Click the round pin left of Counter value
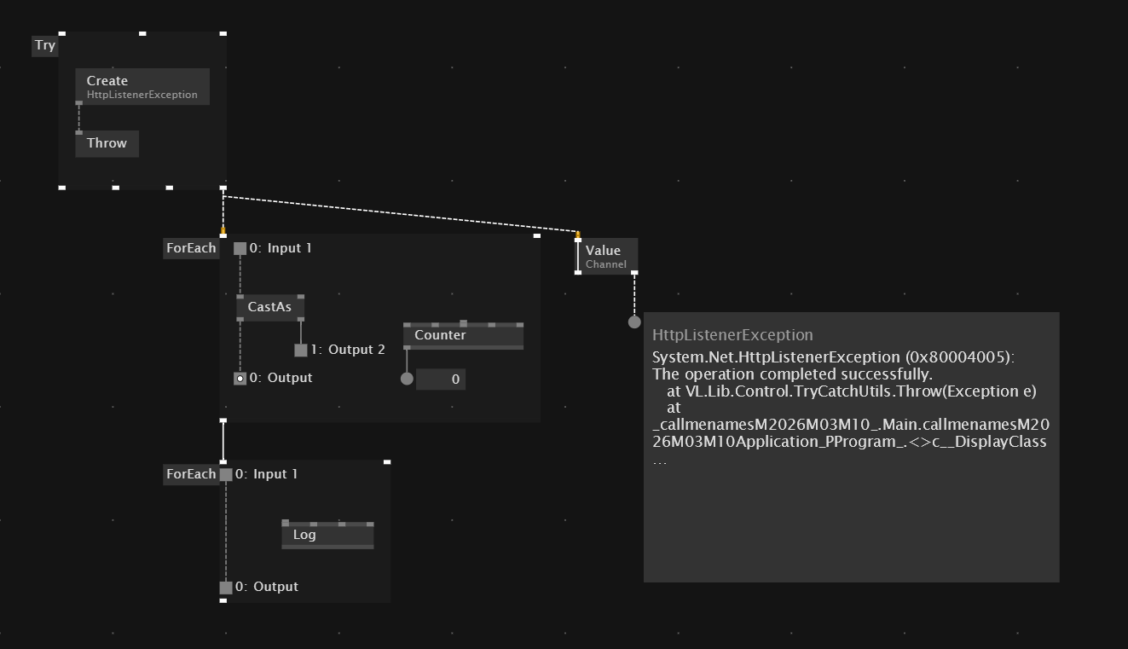Viewport: 1128px width, 649px height. [x=407, y=379]
